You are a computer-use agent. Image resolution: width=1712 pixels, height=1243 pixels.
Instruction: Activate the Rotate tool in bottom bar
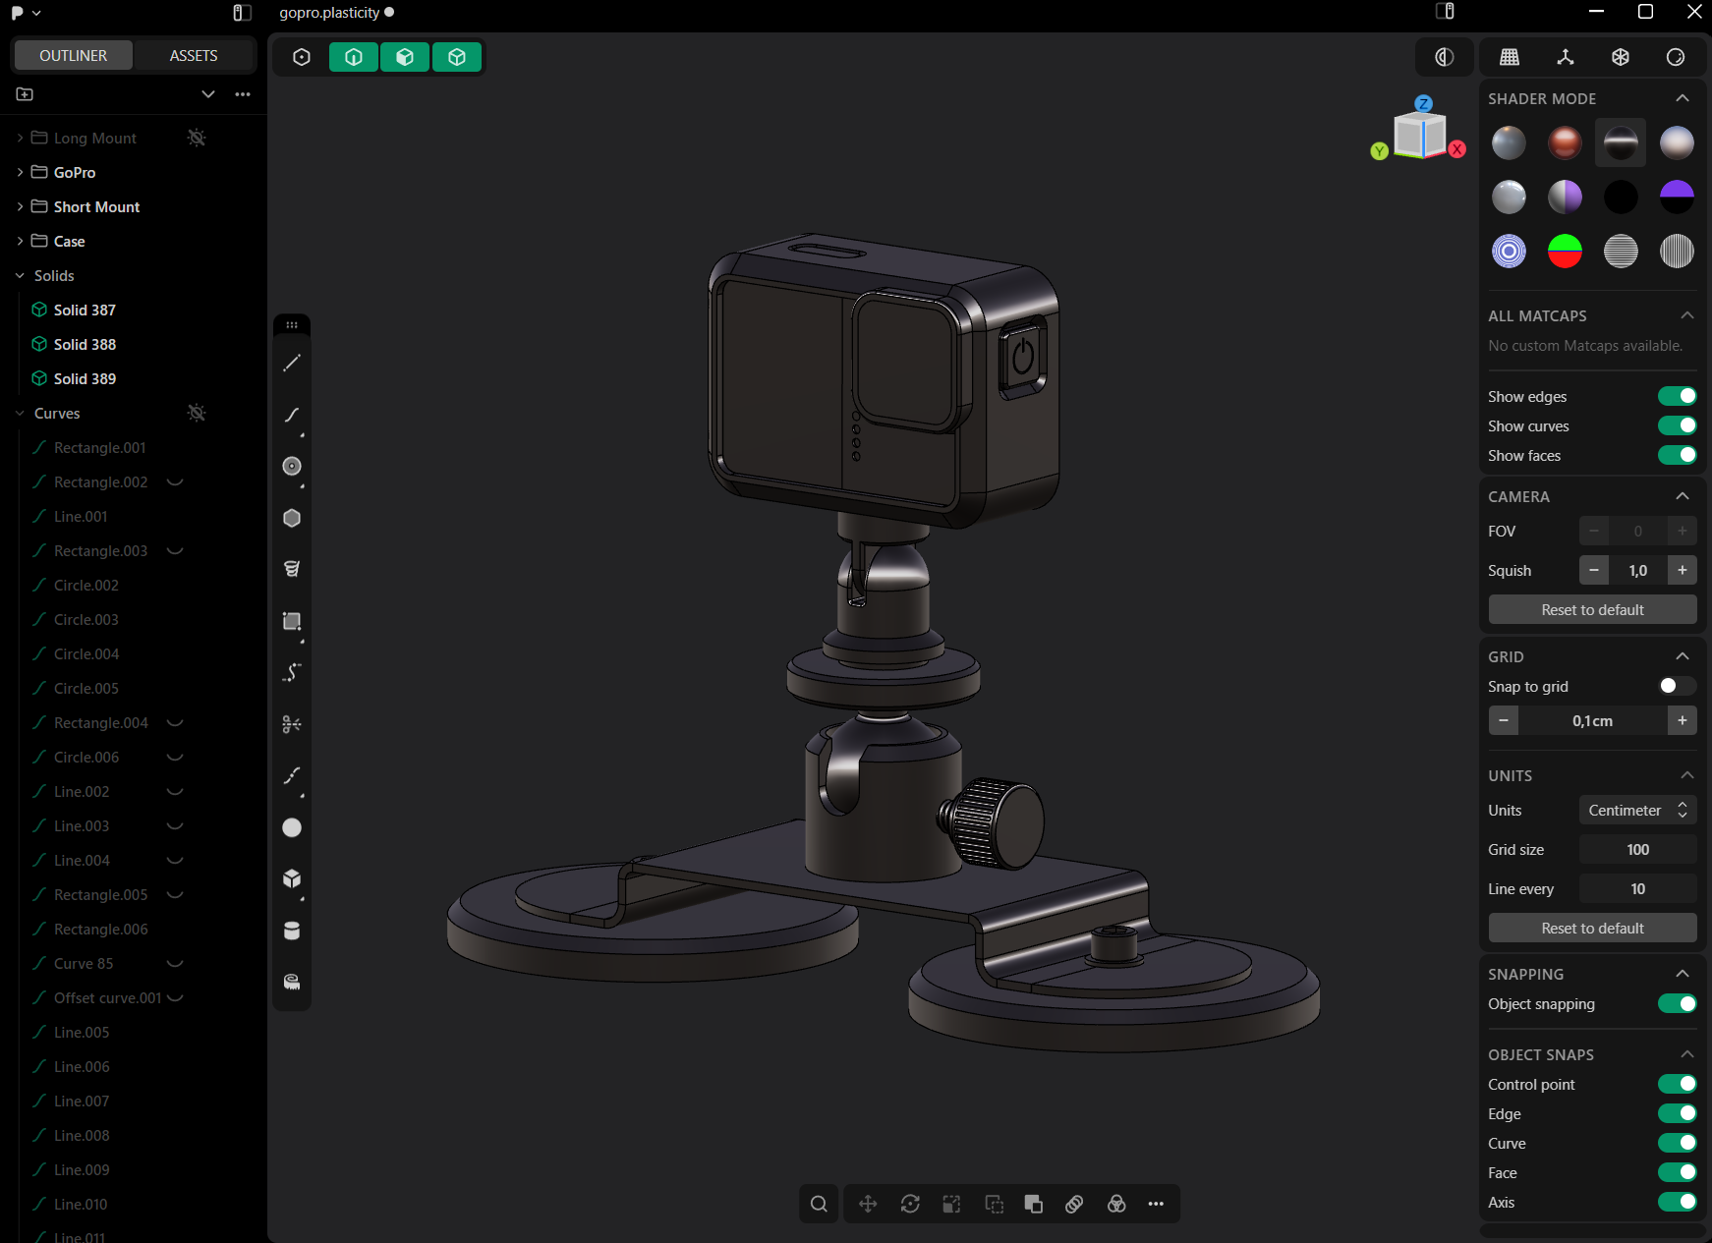[x=910, y=1204]
